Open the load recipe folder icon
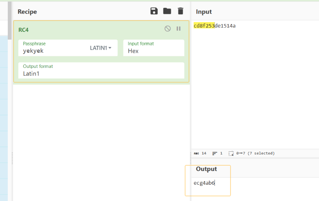The width and height of the screenshot is (319, 201). tap(167, 11)
